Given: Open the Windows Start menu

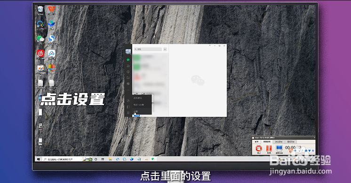Looking at the screenshot, I should click(x=38, y=159).
